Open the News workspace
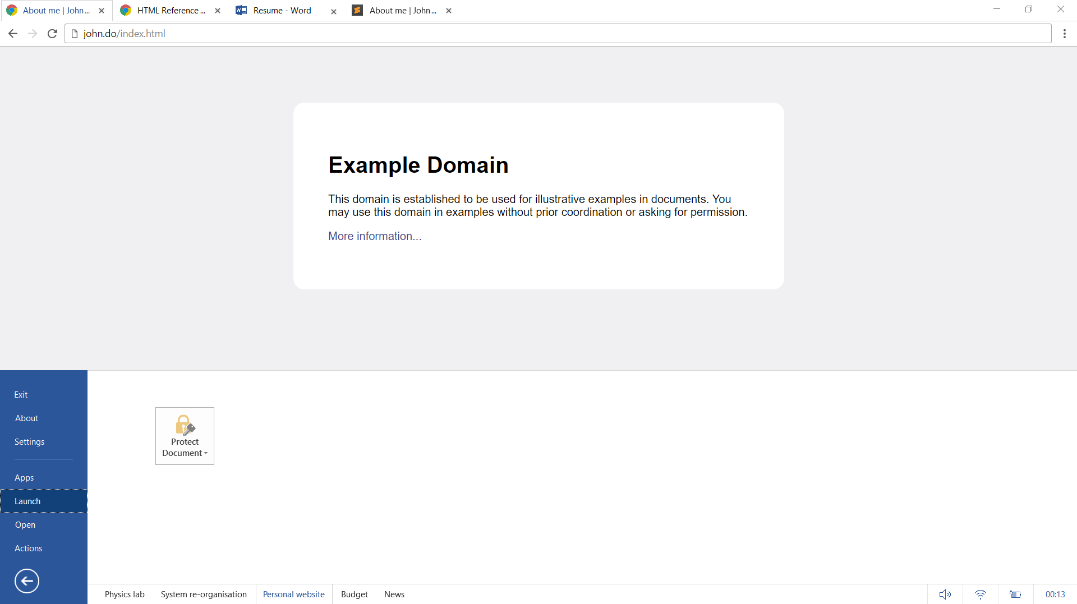This screenshot has width=1077, height=604. (394, 594)
